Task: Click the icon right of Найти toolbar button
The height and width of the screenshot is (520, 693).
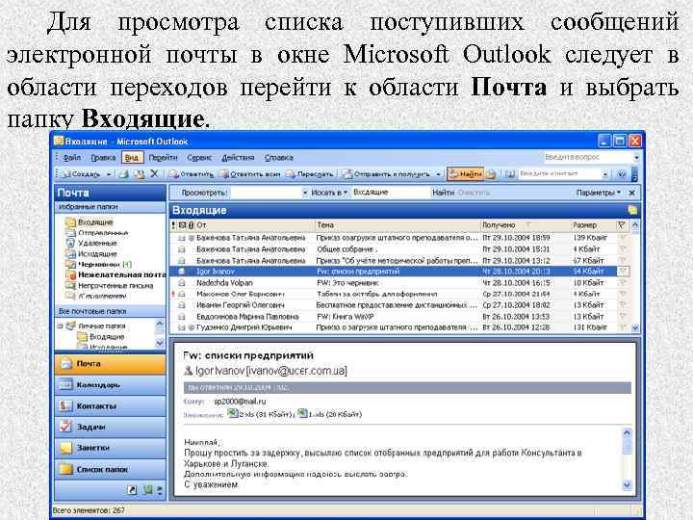Action: [x=491, y=174]
